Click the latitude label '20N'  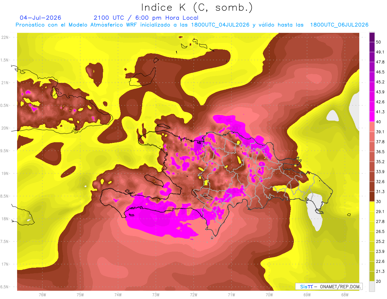pyautogui.click(x=5, y=128)
